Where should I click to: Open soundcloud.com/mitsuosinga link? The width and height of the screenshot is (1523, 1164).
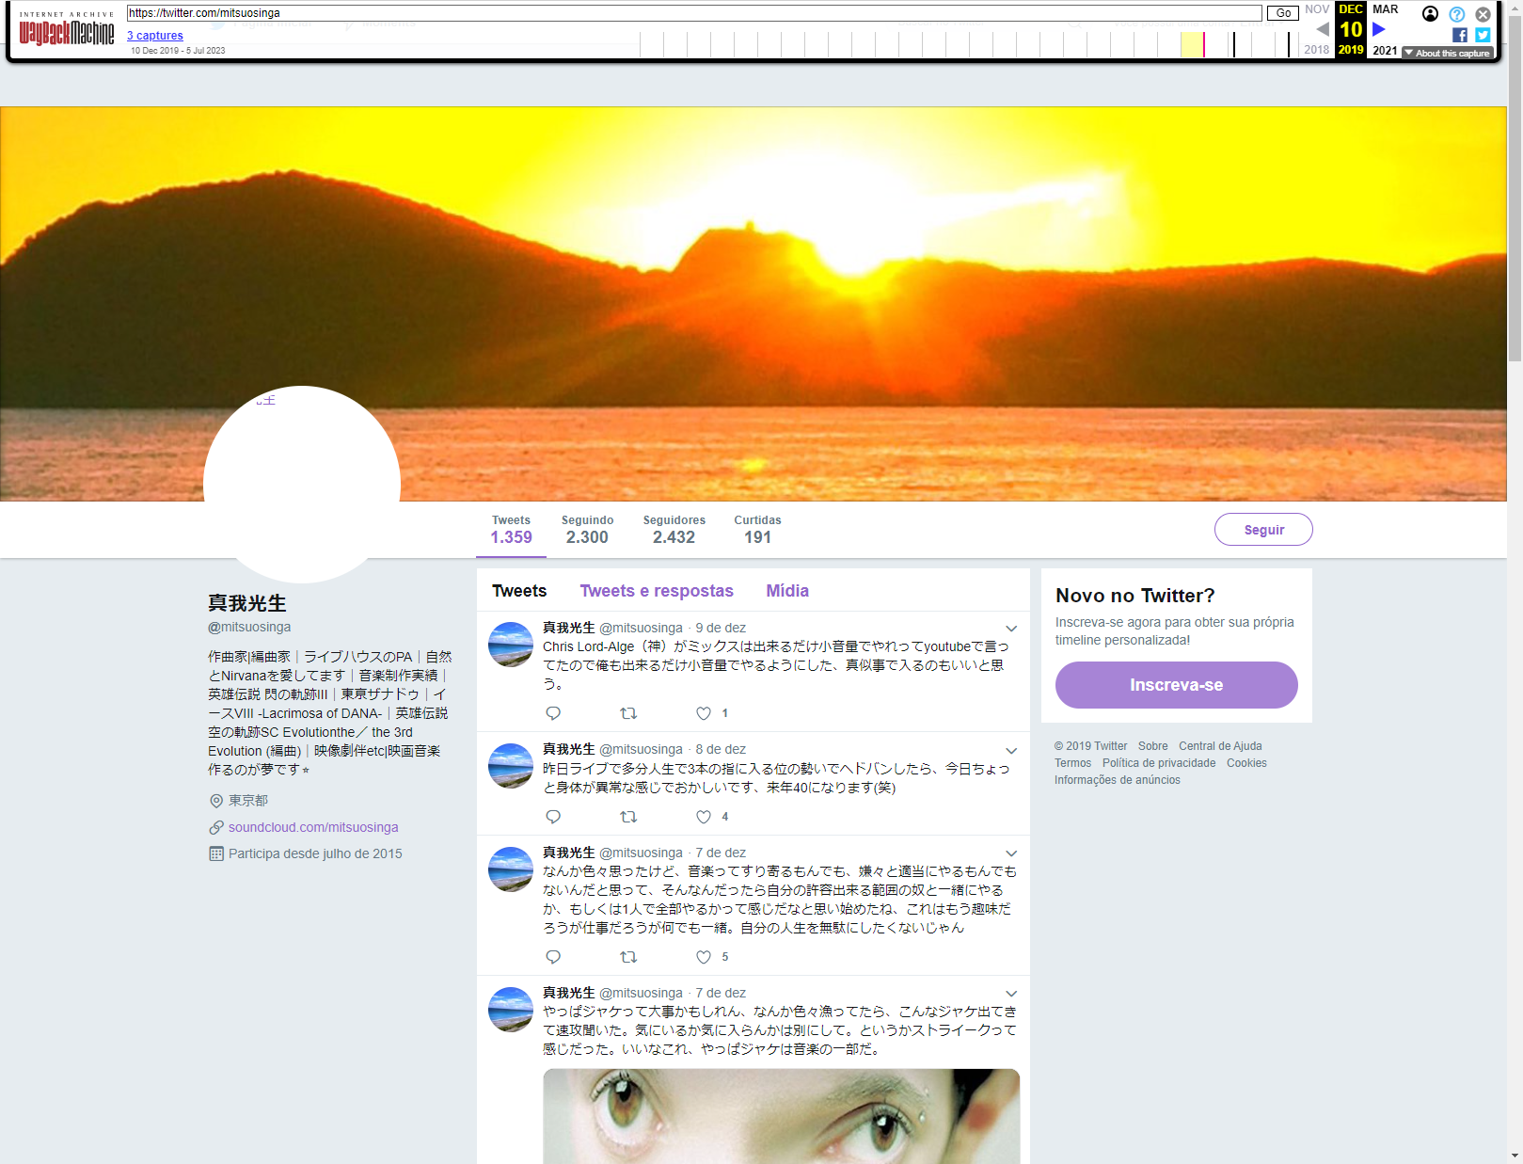(x=313, y=827)
